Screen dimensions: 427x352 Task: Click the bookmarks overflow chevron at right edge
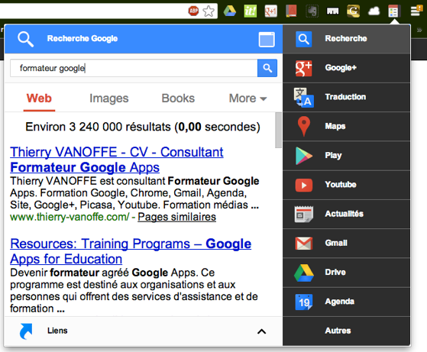(419, 31)
